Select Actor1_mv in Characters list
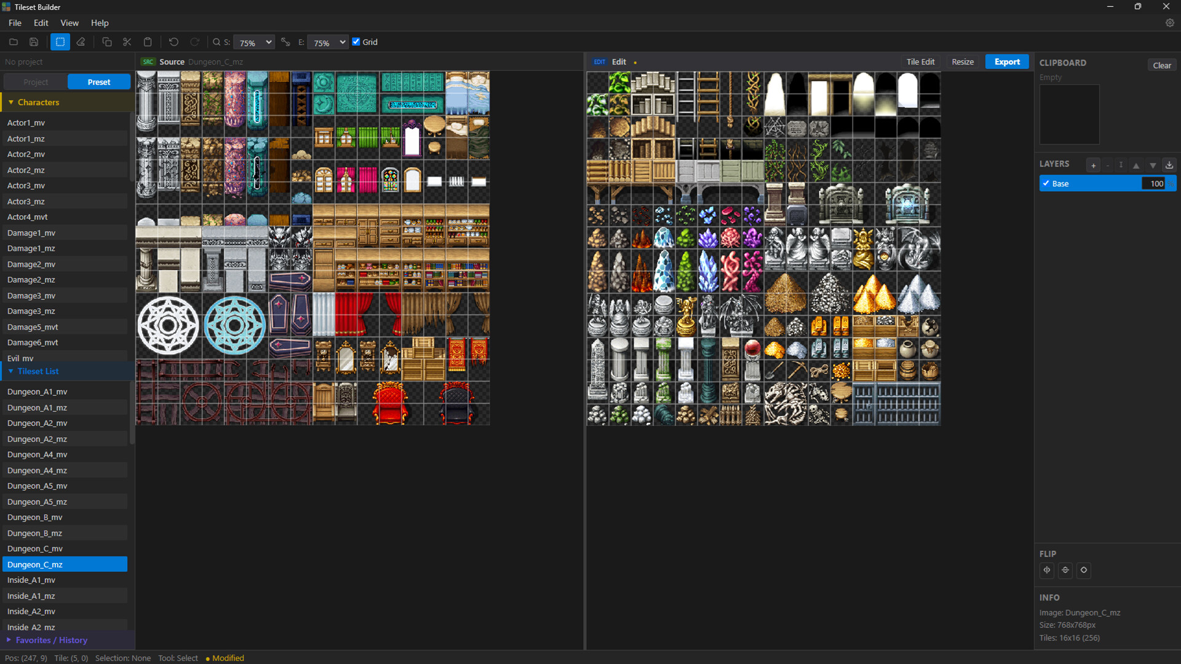The width and height of the screenshot is (1181, 664). tap(65, 123)
